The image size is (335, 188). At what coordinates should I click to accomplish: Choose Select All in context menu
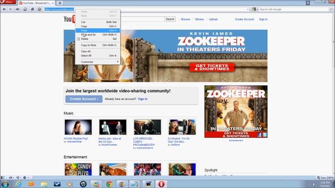click(98, 55)
